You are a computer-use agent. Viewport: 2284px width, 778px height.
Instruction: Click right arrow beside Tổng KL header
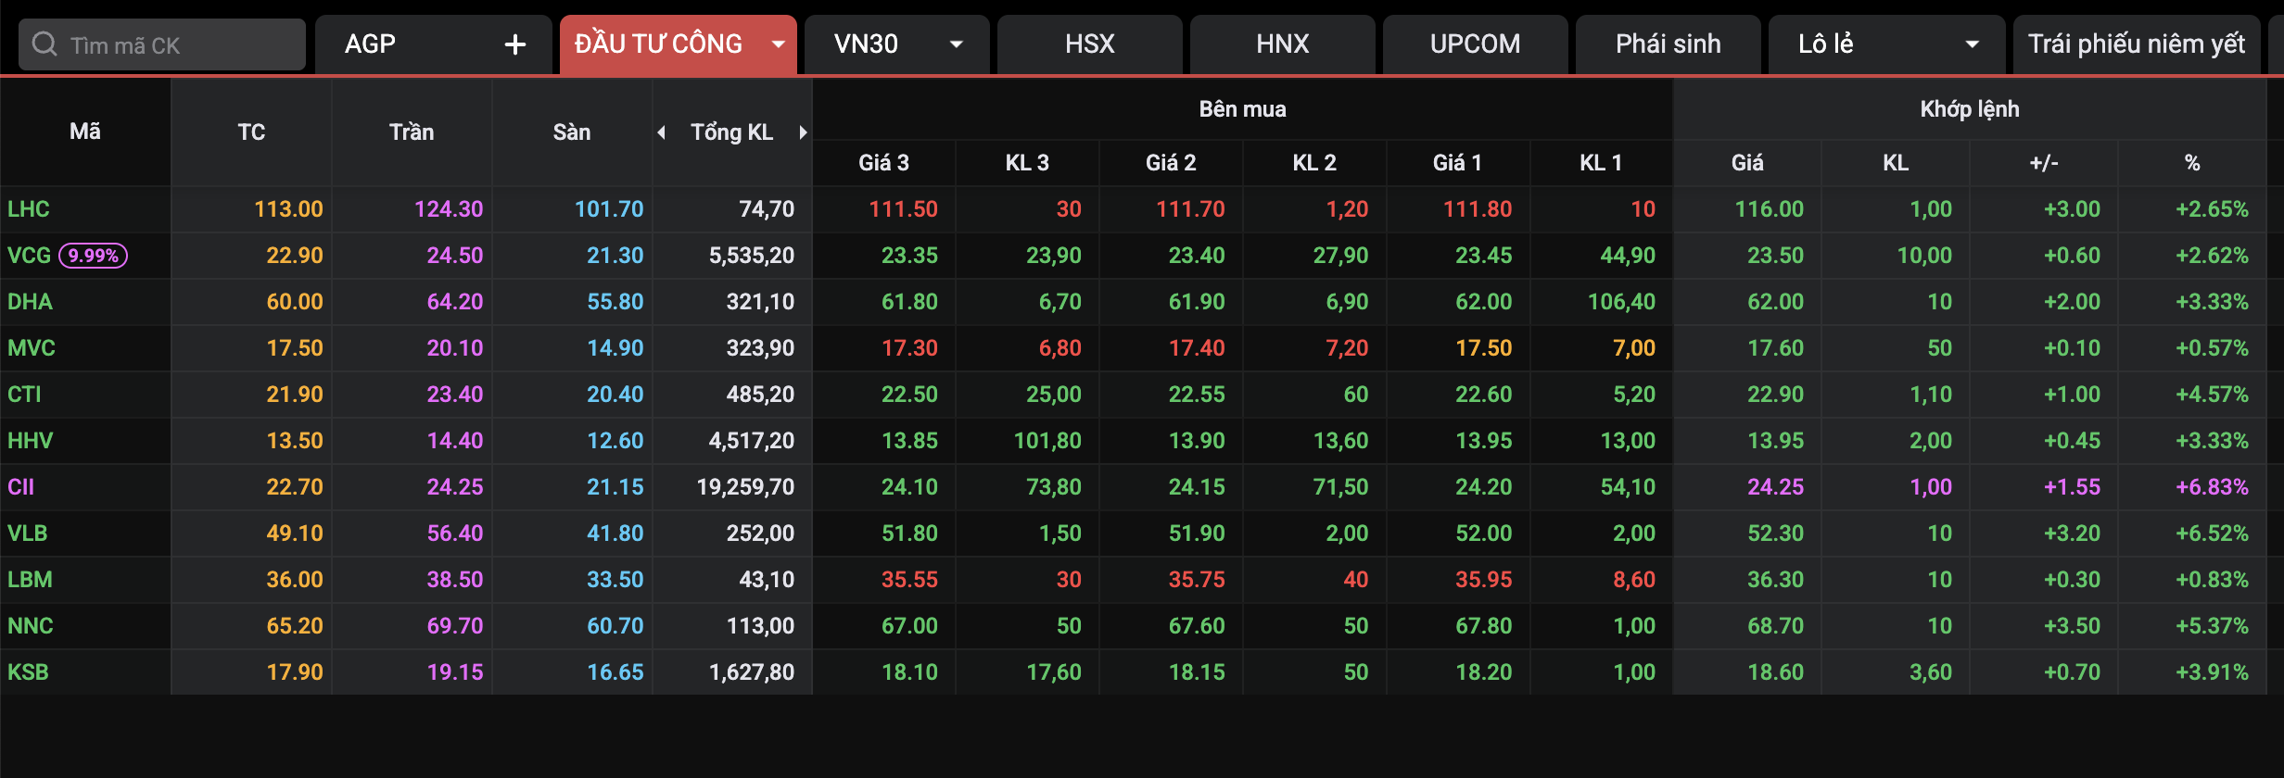point(803,132)
